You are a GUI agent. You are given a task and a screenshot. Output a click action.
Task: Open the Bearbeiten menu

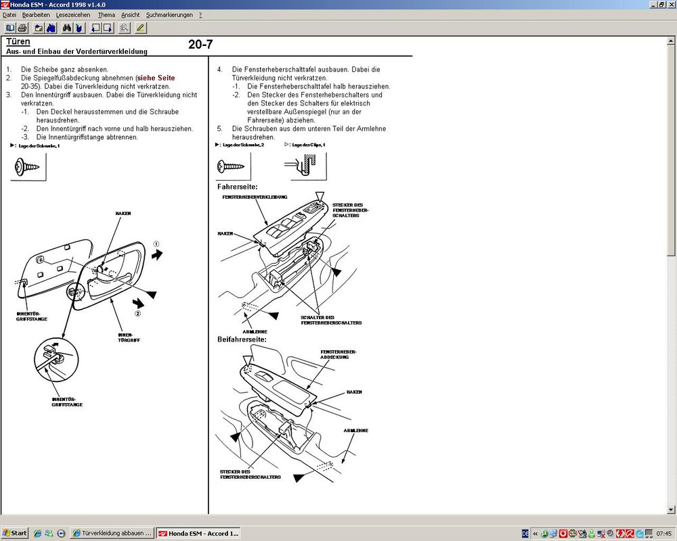37,15
